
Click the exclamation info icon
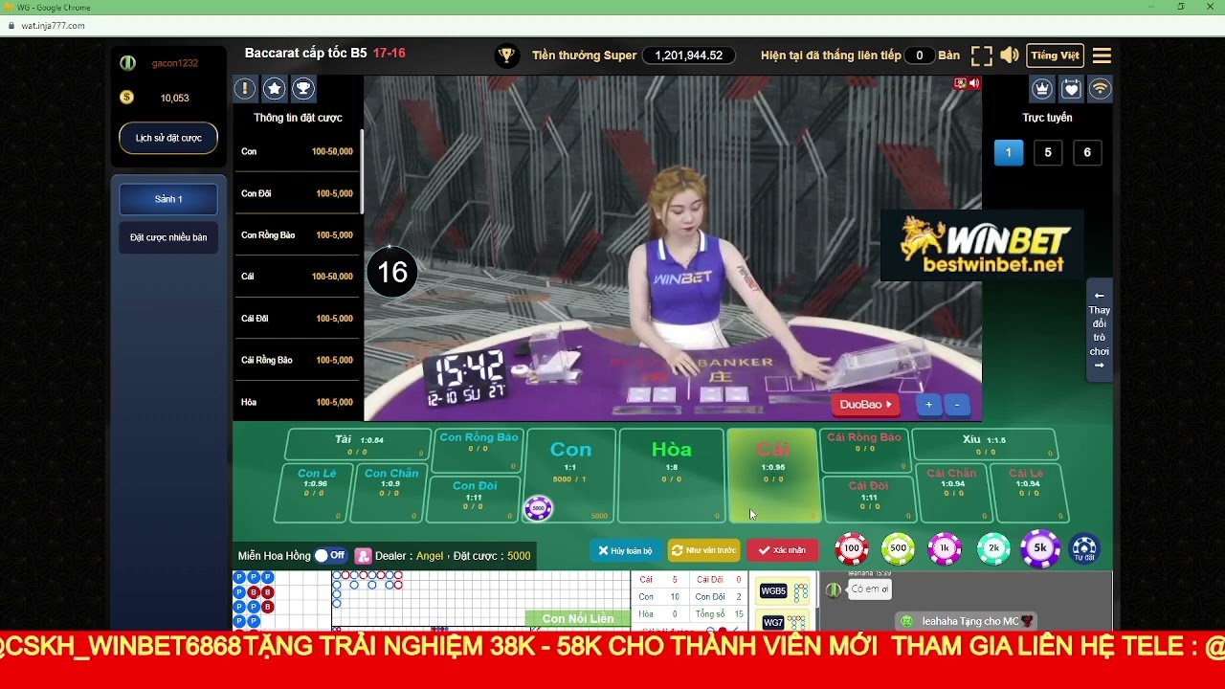[245, 89]
